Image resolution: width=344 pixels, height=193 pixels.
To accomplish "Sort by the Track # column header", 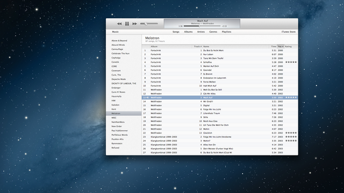I will (x=198, y=47).
